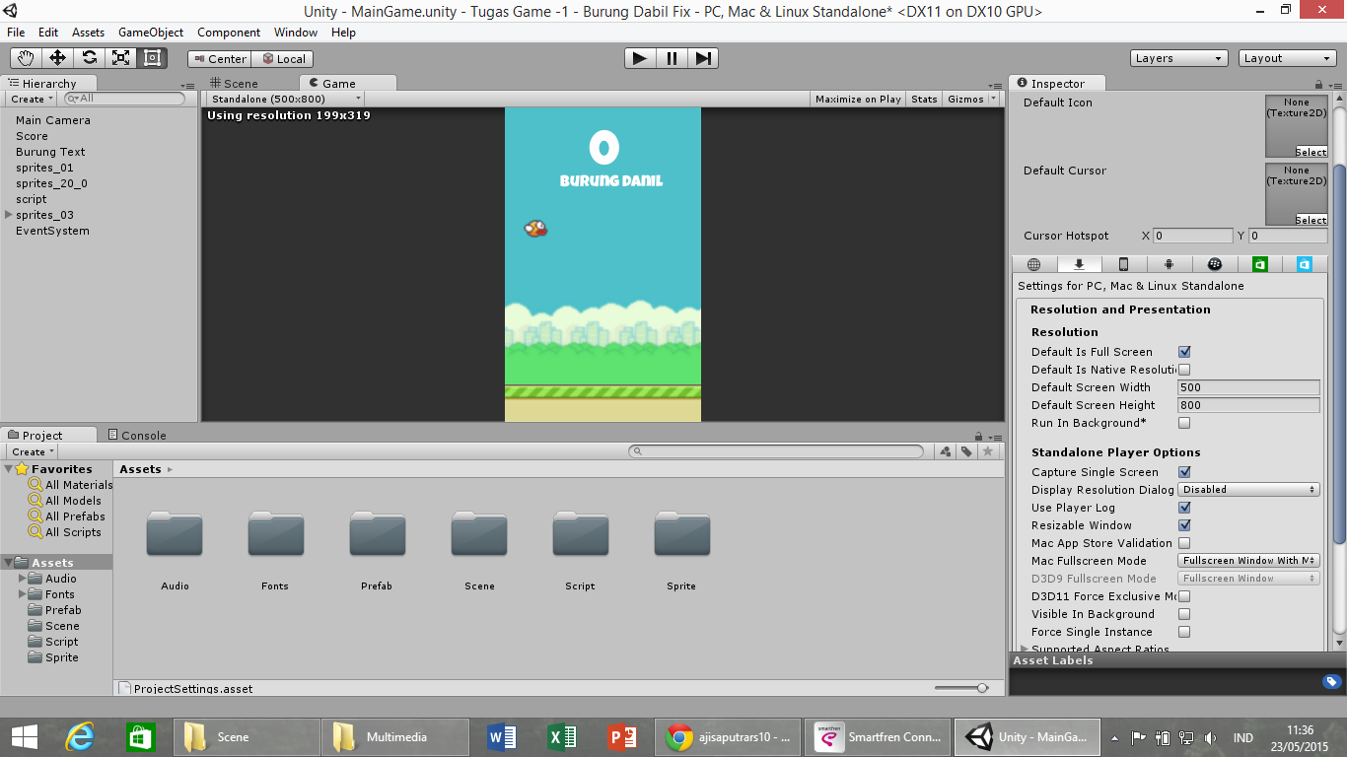This screenshot has width=1347, height=757.
Task: Open Display Resolution Dialog dropdown
Action: pyautogui.click(x=1248, y=490)
